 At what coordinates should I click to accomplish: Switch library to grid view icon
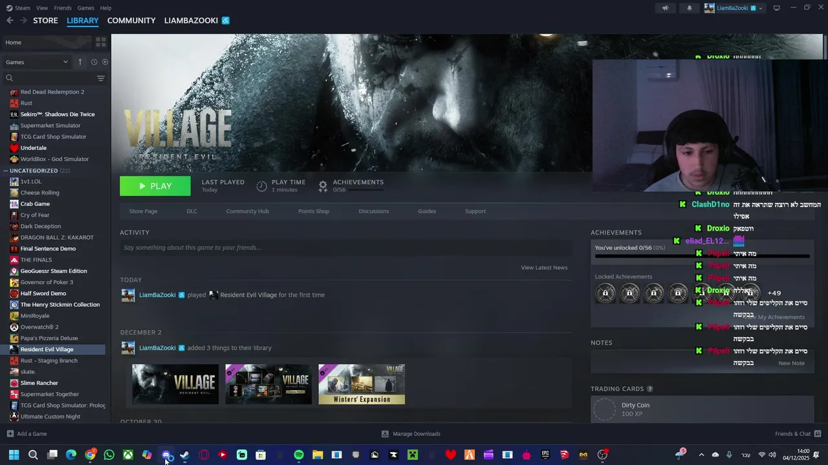point(101,42)
